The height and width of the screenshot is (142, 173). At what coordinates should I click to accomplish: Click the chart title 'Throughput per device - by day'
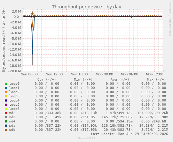87,7
